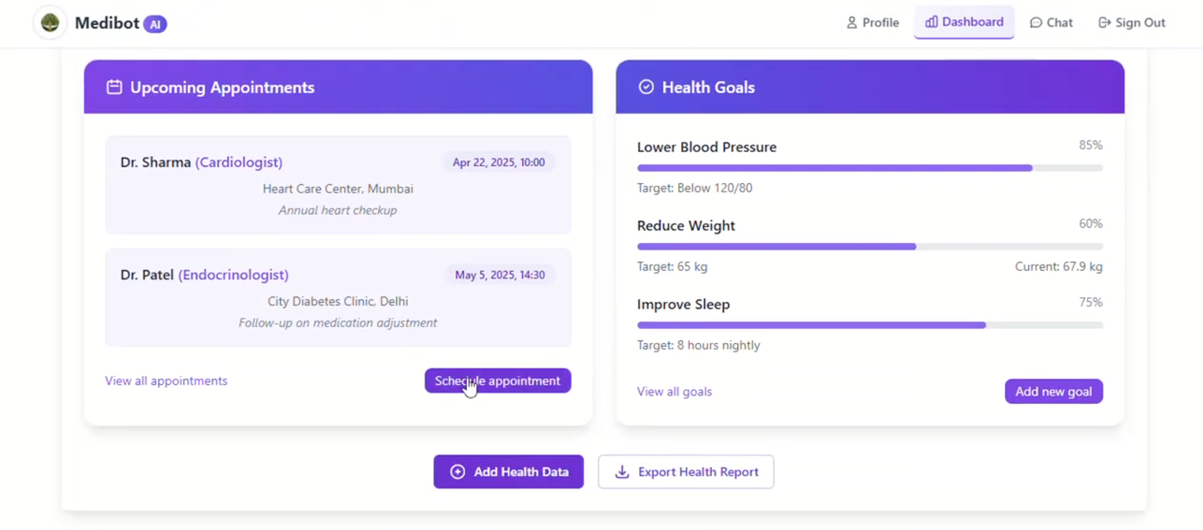Click the Schedule appointment button
Screen dimensions: 1203x530
click(497, 380)
